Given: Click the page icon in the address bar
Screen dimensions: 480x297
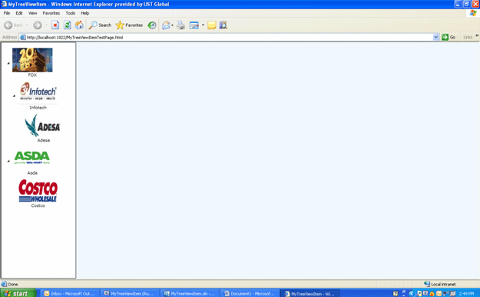Looking at the screenshot, I should (22, 37).
